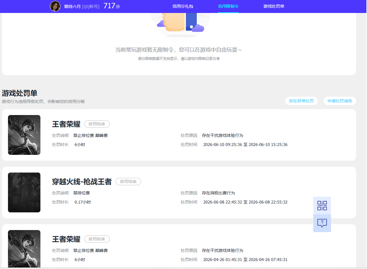
Task: Click 处罚结束 badge on 2026-06-10 penalty
Action: (x=97, y=124)
